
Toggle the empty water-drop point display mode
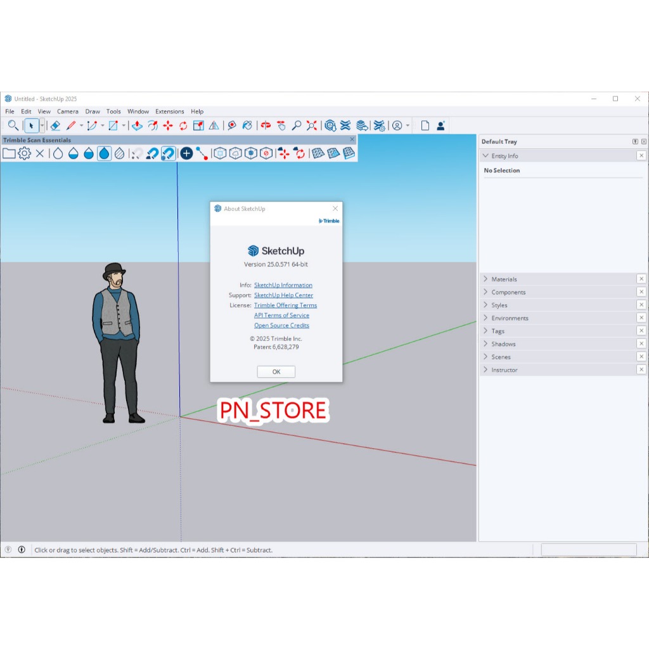coord(58,153)
